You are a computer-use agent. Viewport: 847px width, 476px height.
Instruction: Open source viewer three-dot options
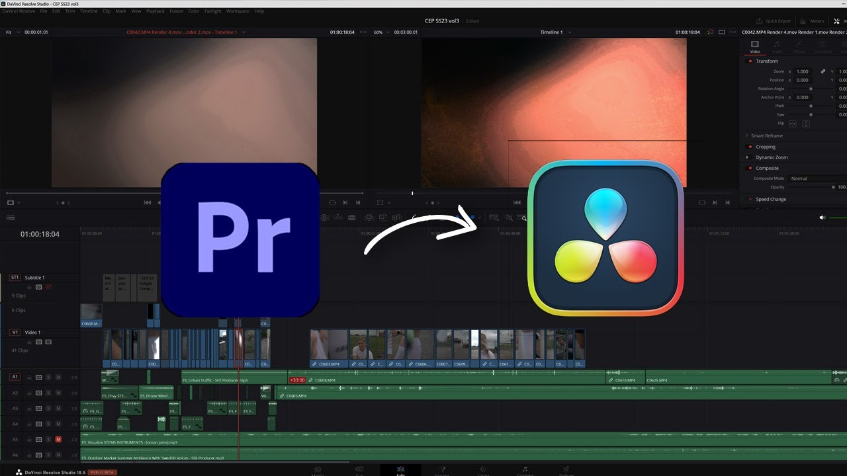[x=362, y=32]
